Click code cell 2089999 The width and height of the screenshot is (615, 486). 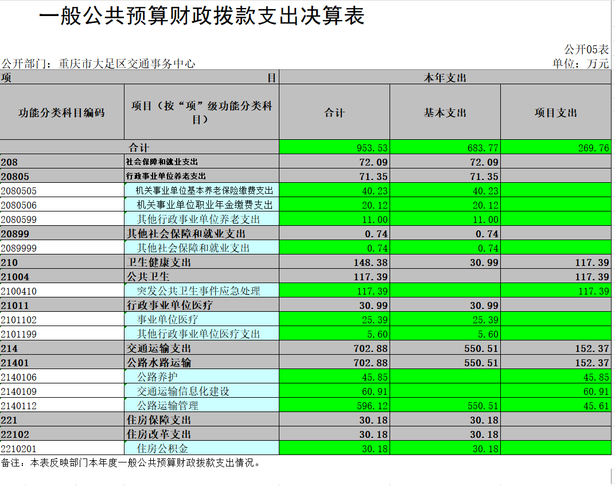point(62,248)
